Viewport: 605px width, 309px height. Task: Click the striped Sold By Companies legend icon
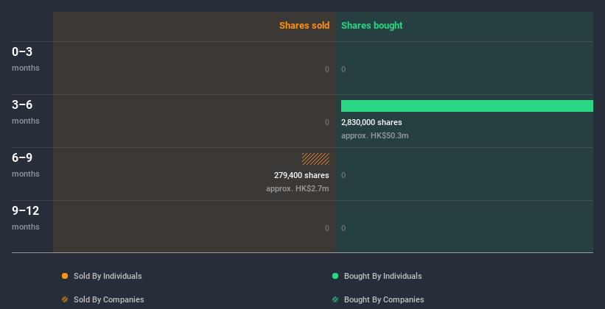coord(65,299)
